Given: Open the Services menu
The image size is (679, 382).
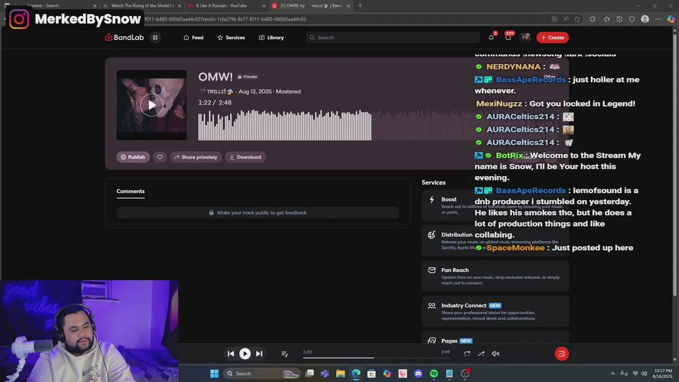Looking at the screenshot, I should 231,38.
